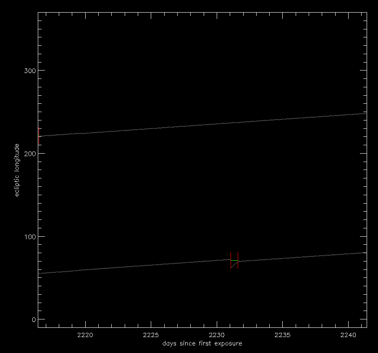Click the x-axis tick label 2230
The image size is (378, 353).
217,335
